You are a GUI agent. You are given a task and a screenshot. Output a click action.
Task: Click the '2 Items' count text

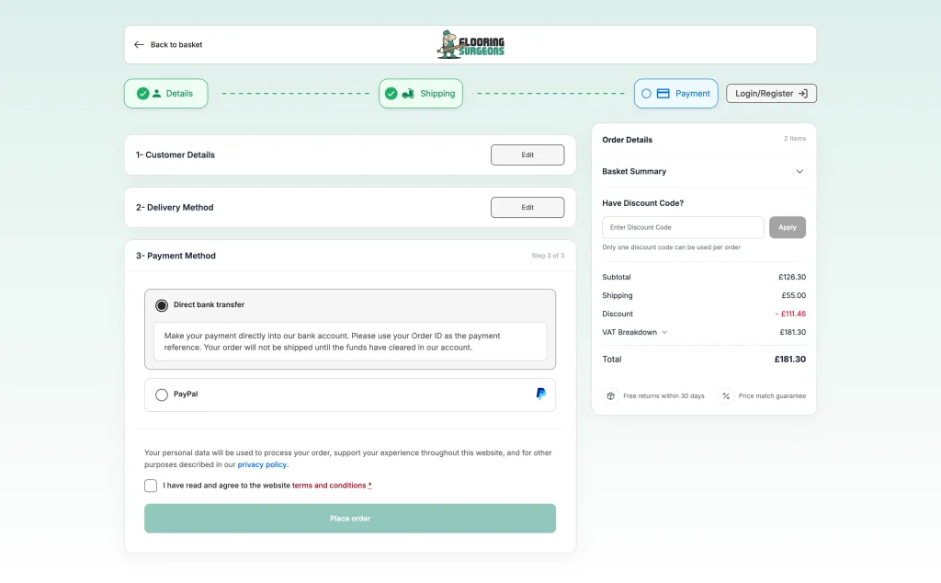tap(795, 139)
